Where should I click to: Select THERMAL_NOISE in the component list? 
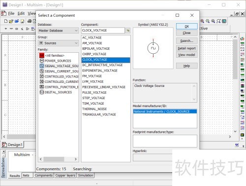coord(94,109)
